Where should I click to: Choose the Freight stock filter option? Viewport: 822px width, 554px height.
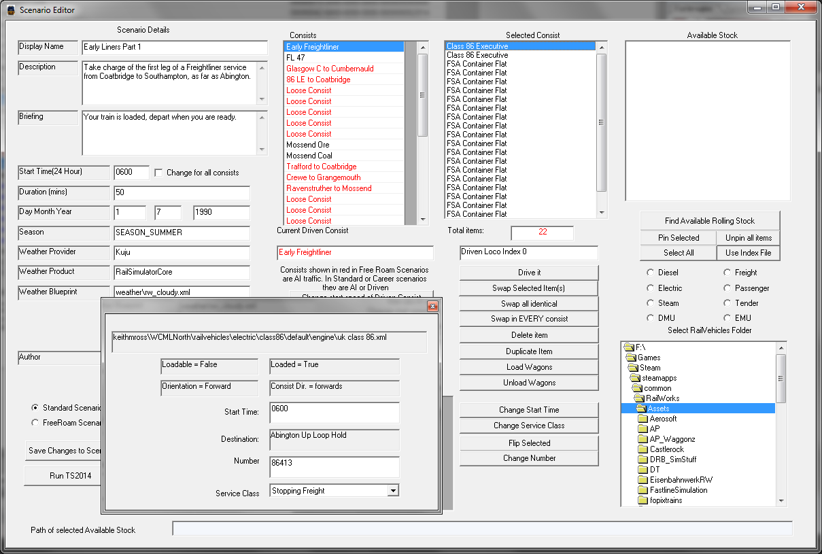pos(726,273)
